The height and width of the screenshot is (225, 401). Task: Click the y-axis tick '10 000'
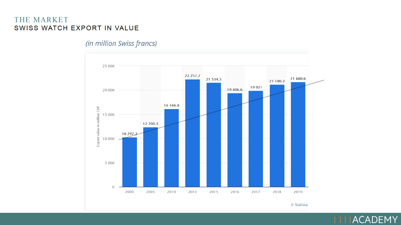click(108, 139)
